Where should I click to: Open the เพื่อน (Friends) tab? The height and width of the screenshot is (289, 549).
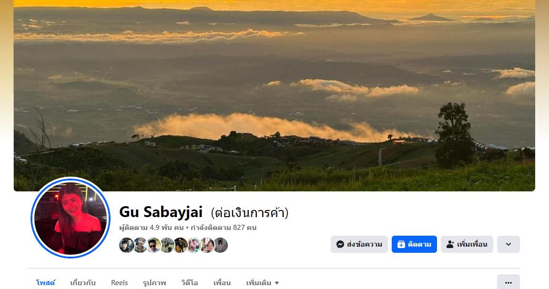(x=222, y=283)
